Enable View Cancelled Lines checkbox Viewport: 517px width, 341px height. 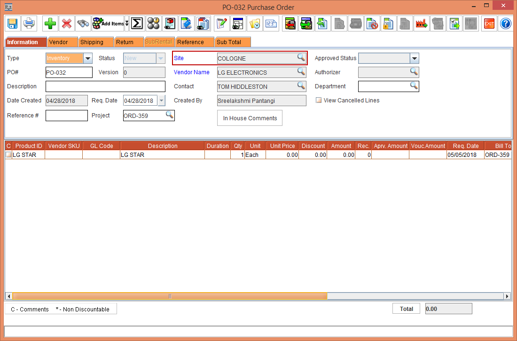319,101
